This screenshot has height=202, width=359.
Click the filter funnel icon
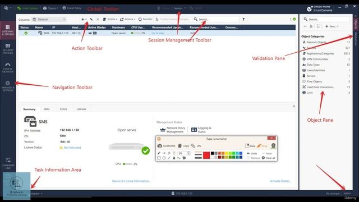[x=243, y=19]
